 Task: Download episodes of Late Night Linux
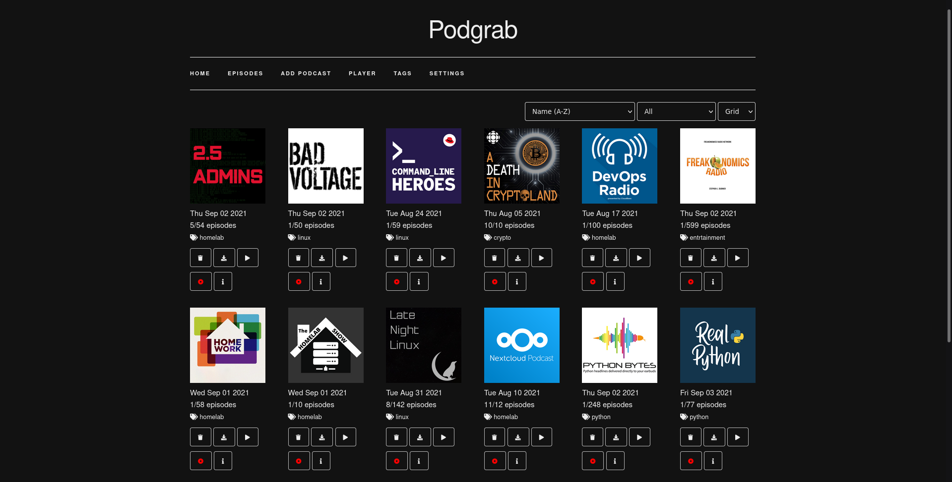click(420, 437)
